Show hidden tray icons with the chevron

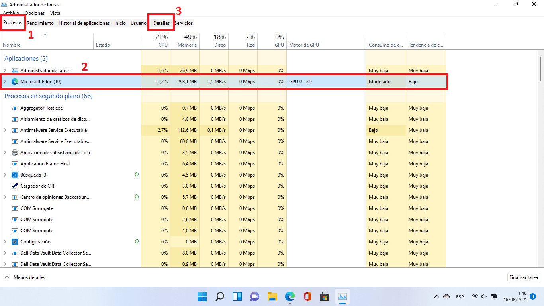pos(437,296)
